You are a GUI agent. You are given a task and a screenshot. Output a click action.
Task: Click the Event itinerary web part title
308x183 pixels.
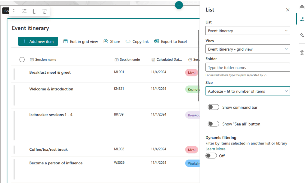(x=30, y=28)
